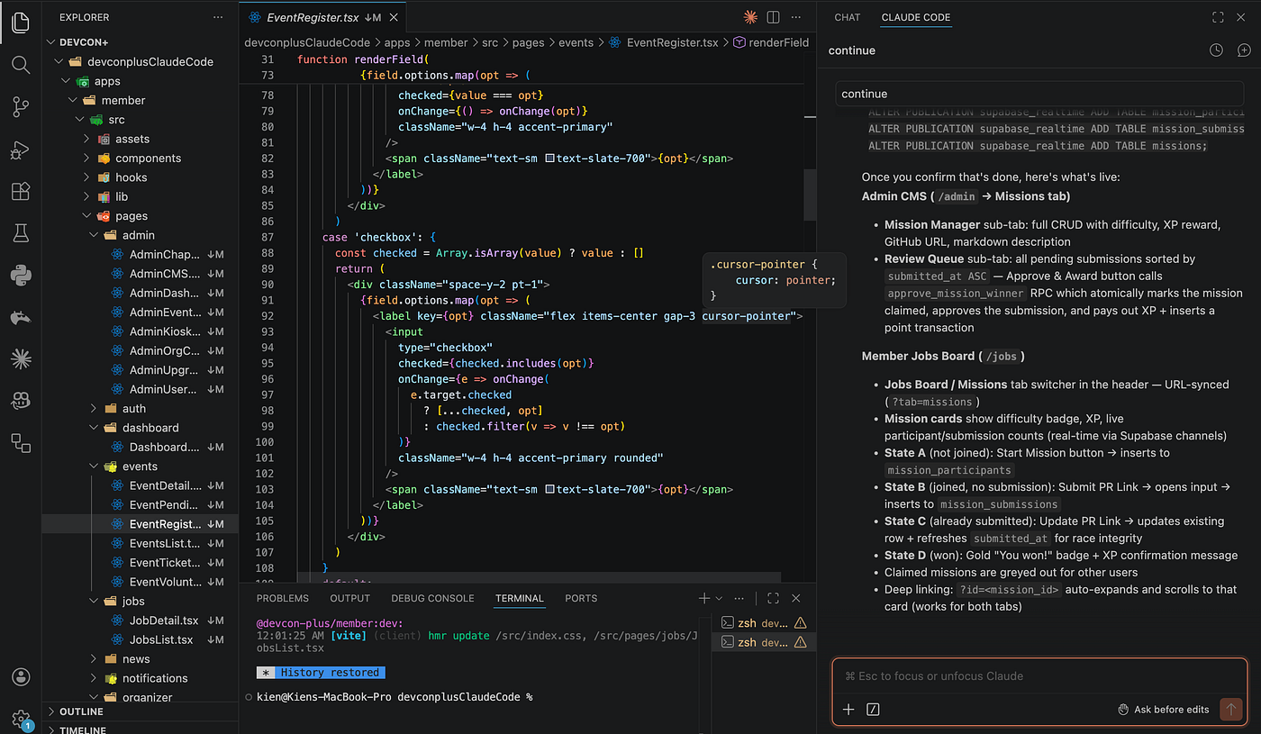
Task: Open Explorer views and more actions menu
Action: click(x=218, y=17)
